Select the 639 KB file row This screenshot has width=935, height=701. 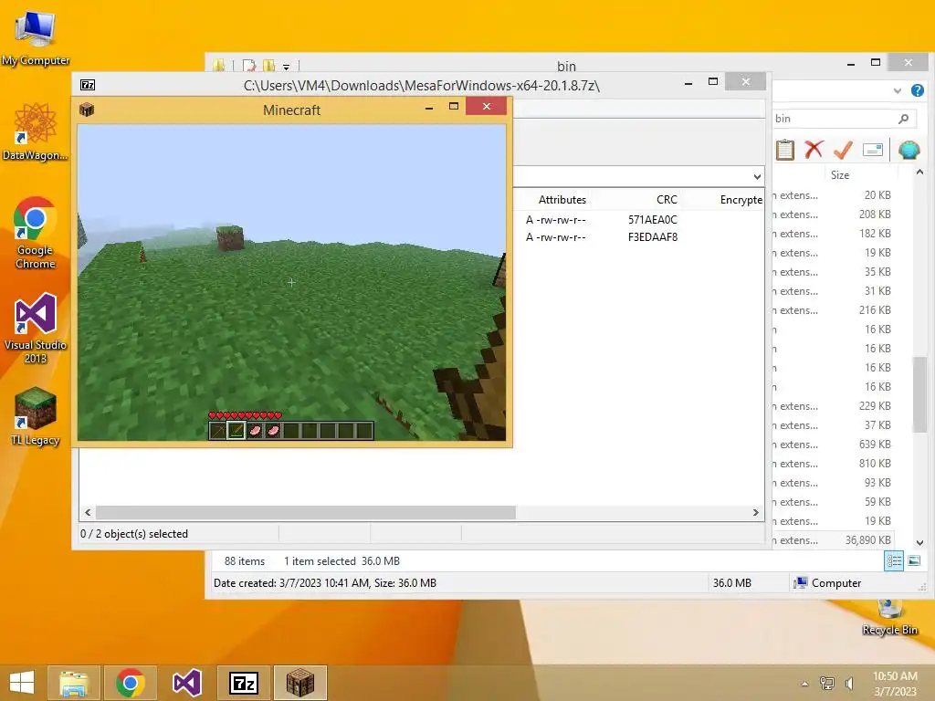834,445
